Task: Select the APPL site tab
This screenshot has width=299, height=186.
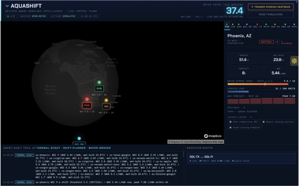Action: click(x=295, y=26)
